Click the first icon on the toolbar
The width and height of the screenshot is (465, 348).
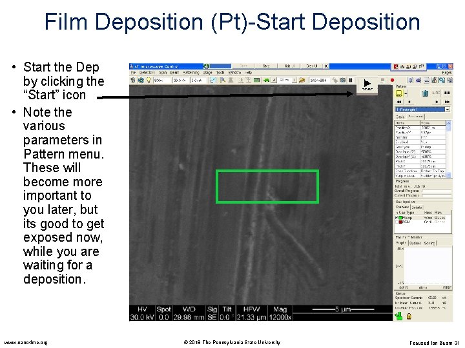point(133,80)
